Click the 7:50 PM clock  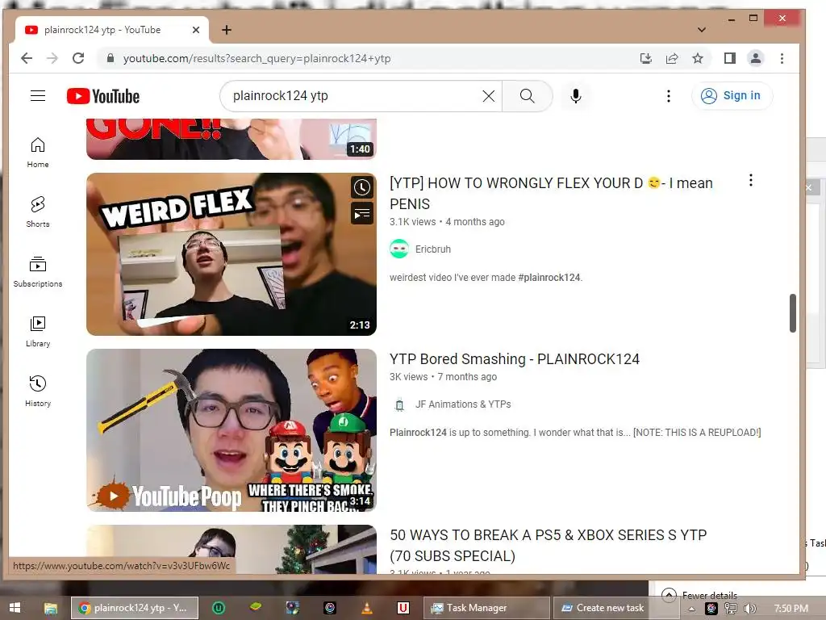(x=791, y=609)
